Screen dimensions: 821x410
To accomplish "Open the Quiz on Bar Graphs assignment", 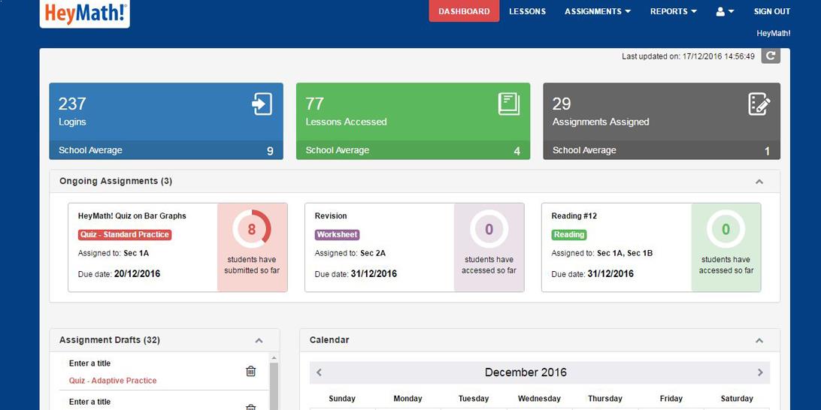I will click(132, 216).
